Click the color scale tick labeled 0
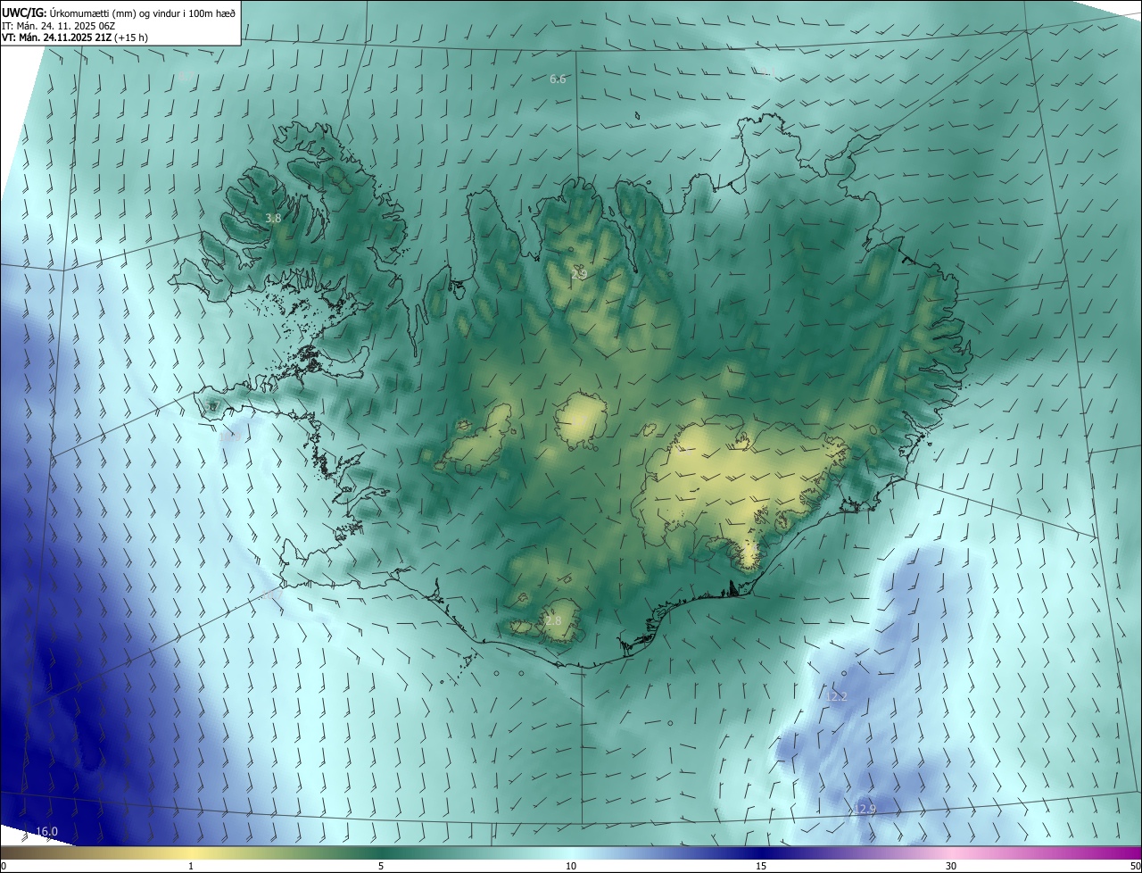The image size is (1142, 873). point(4,866)
